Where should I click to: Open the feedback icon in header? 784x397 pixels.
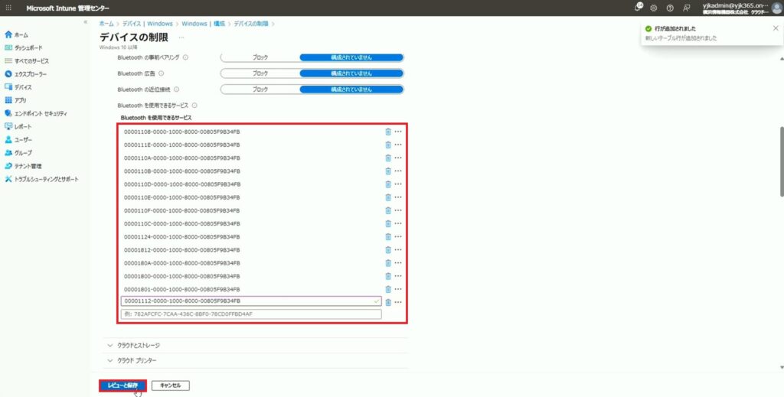(x=687, y=8)
